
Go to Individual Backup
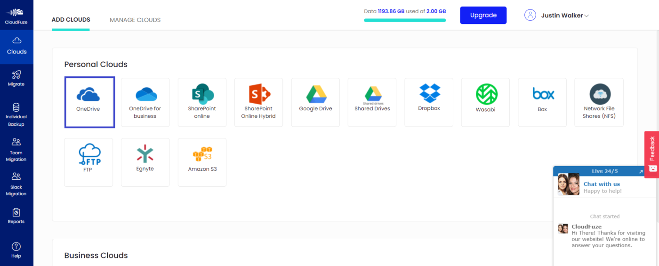point(16,115)
